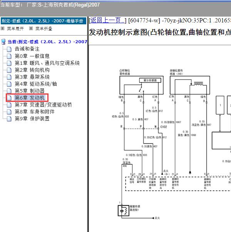This screenshot has width=231, height=232.
Task: Click 菜单展开 to expand the menu
Action: pyautogui.click(x=15, y=29)
